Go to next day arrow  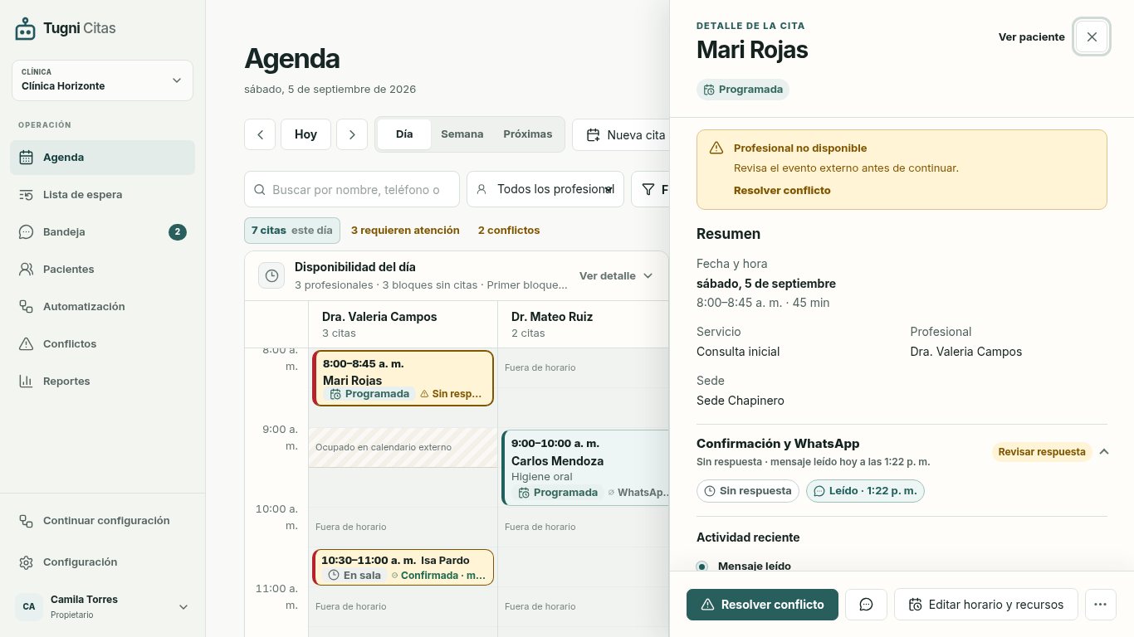(352, 134)
